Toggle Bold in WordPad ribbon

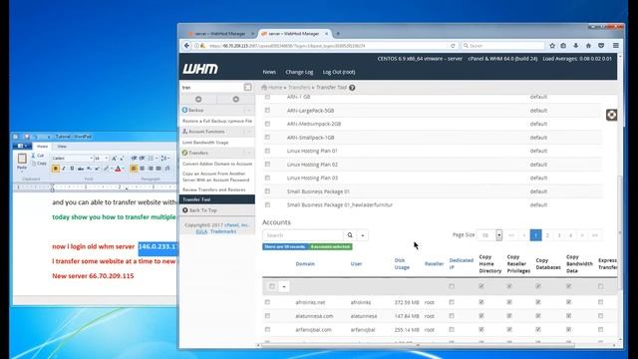click(56, 169)
